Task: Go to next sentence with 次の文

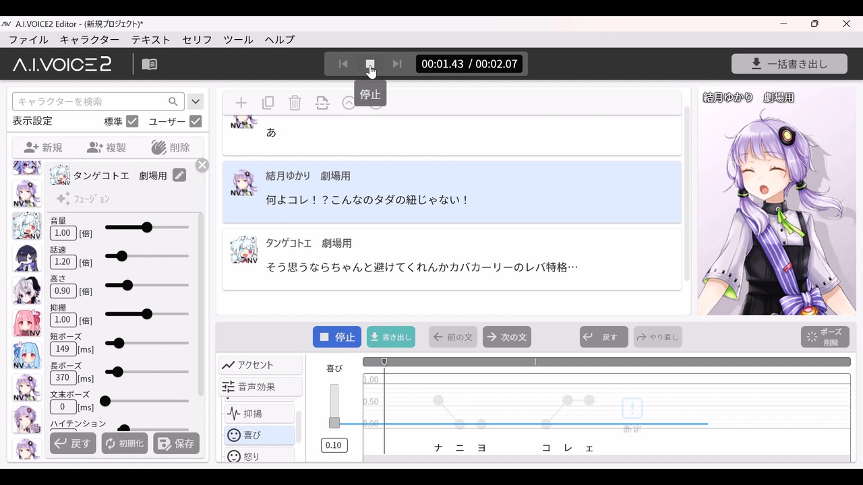Action: click(x=507, y=337)
